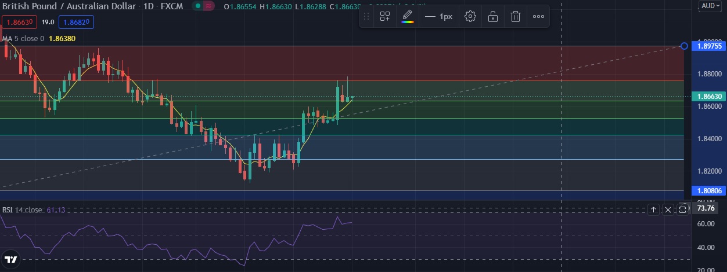
Task: Open the pencil line color picker
Action: [x=408, y=16]
